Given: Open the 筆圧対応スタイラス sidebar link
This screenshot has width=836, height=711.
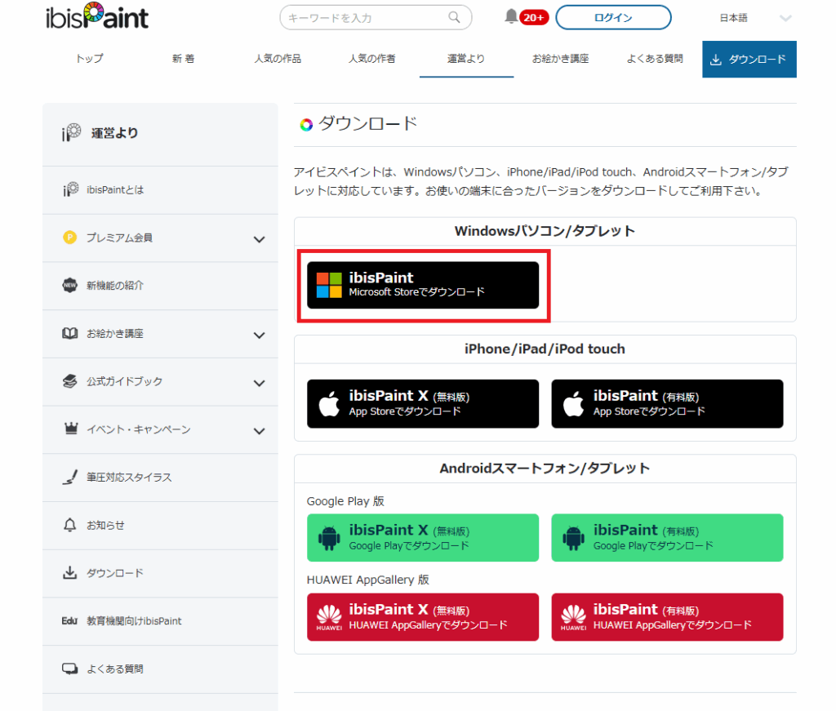Looking at the screenshot, I should point(160,478).
